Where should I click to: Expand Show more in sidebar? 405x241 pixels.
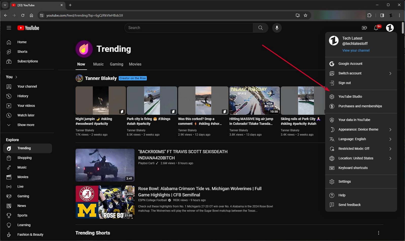(x=27, y=125)
